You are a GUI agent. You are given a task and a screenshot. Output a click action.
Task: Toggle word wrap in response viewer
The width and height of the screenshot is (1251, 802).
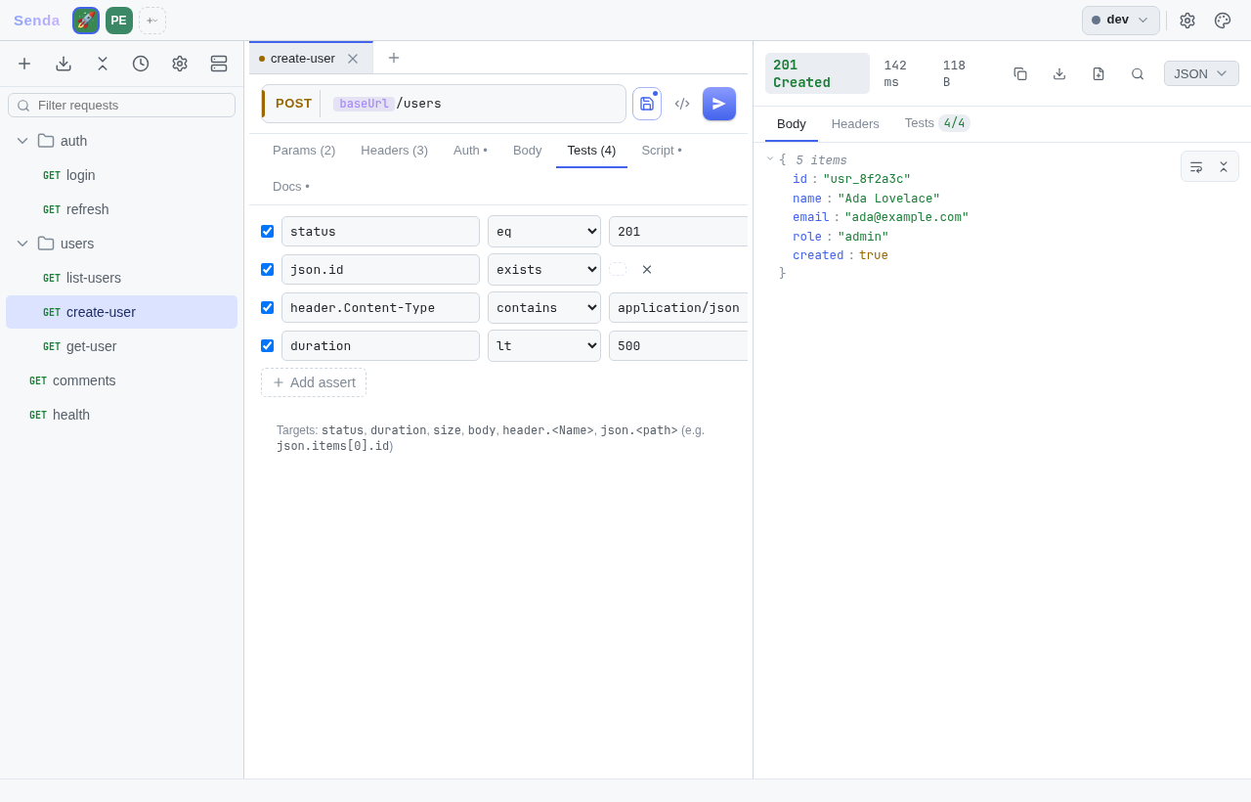coord(1196,167)
